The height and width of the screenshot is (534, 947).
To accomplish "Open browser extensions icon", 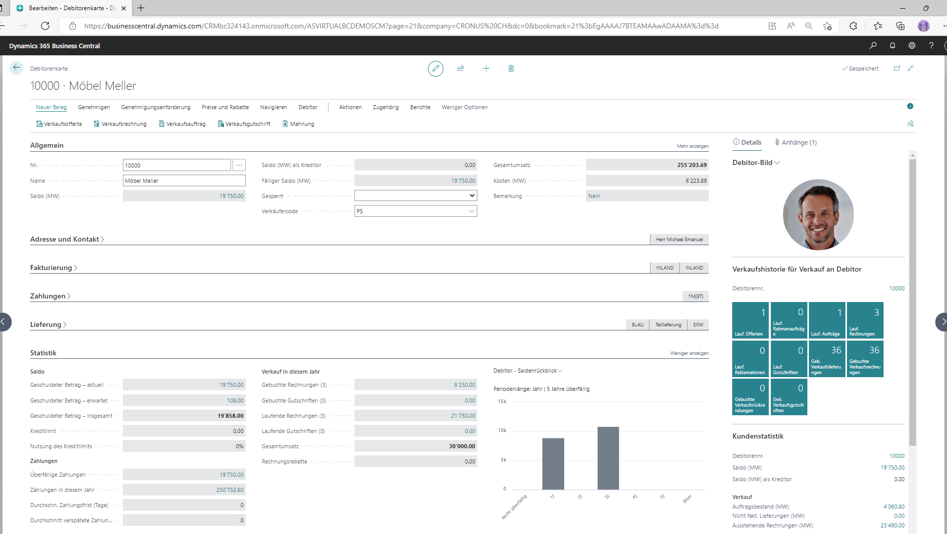I will (853, 26).
